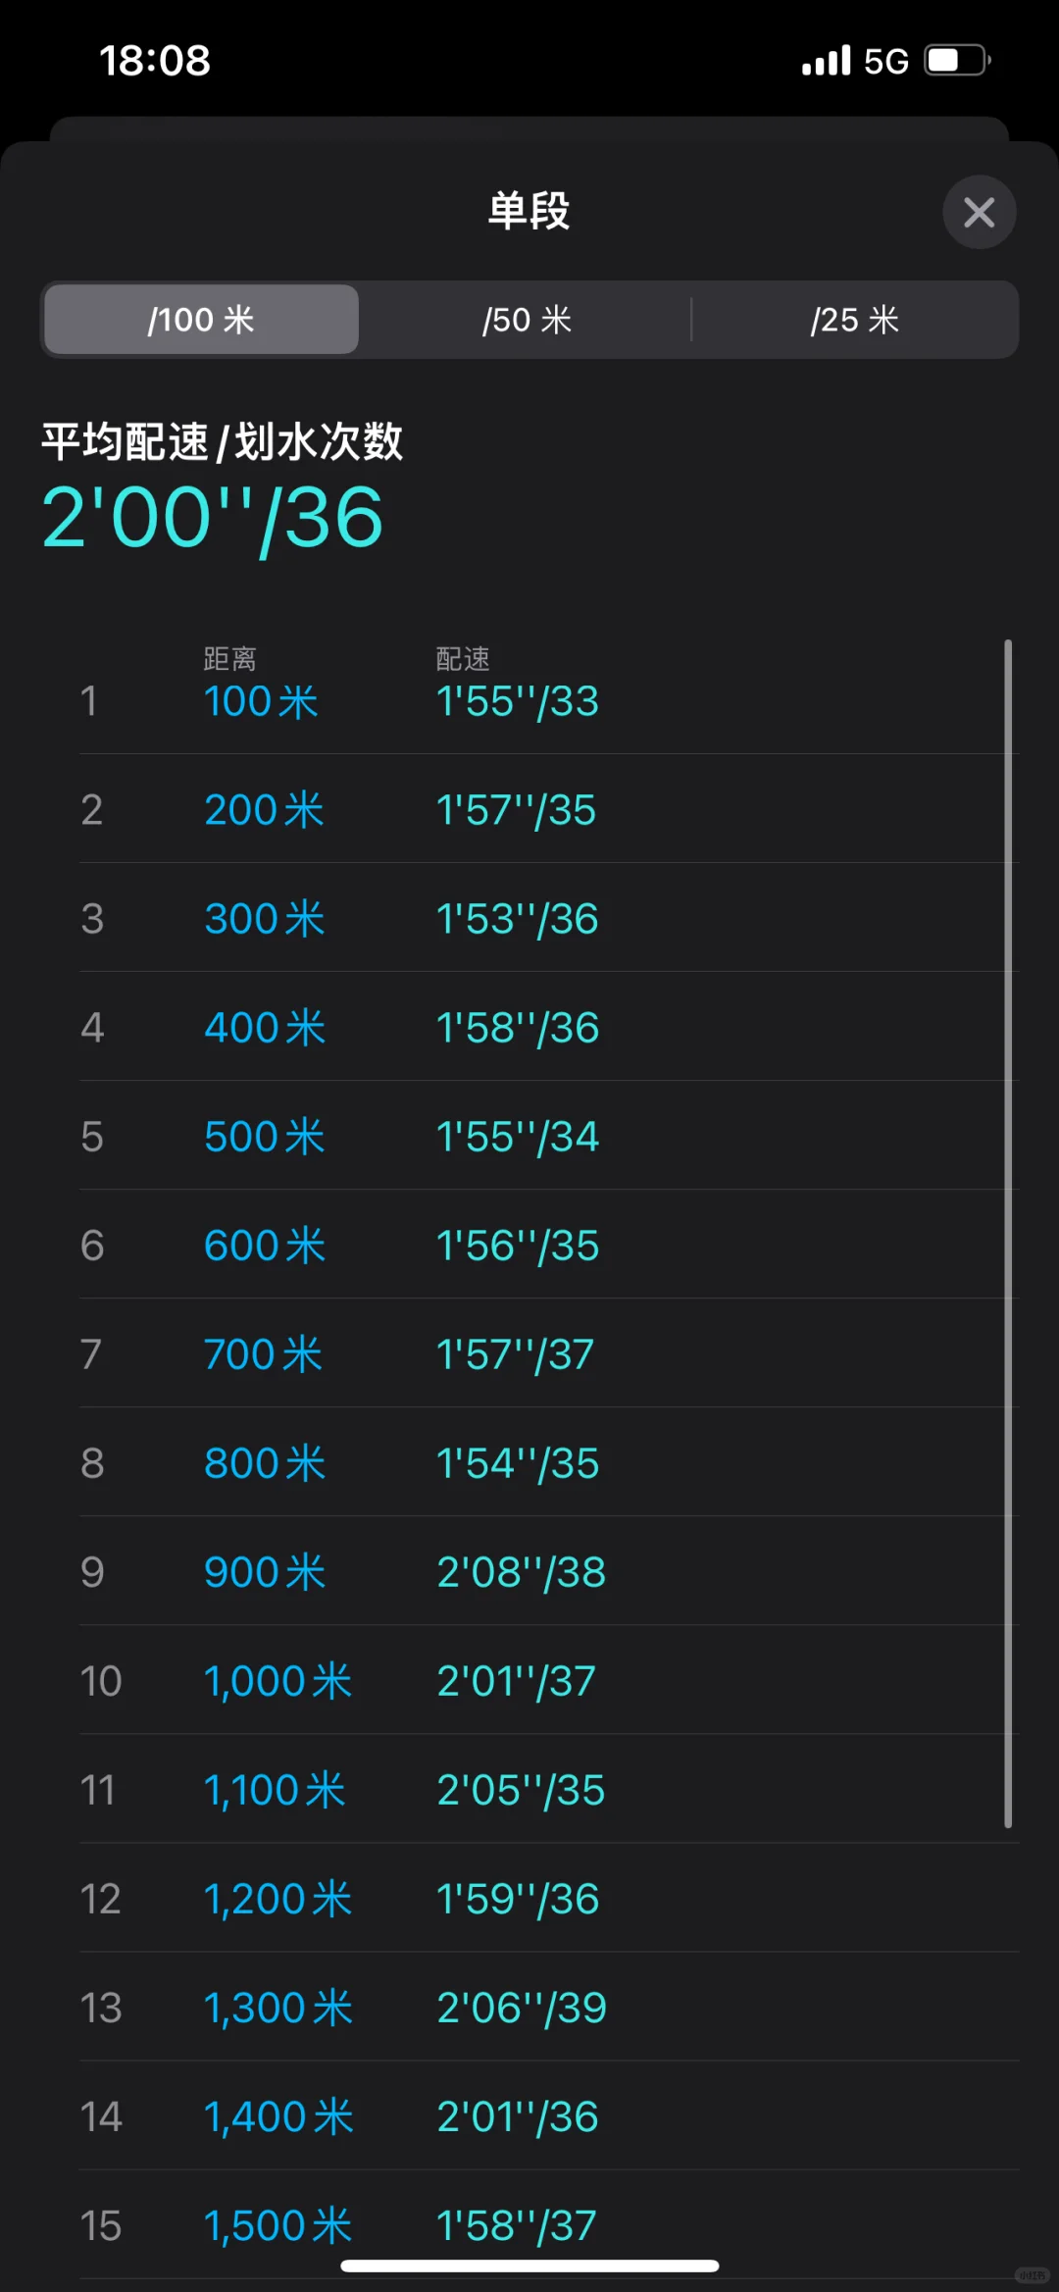Tap the 配速 column header
1059x2292 pixels.
[x=463, y=658]
